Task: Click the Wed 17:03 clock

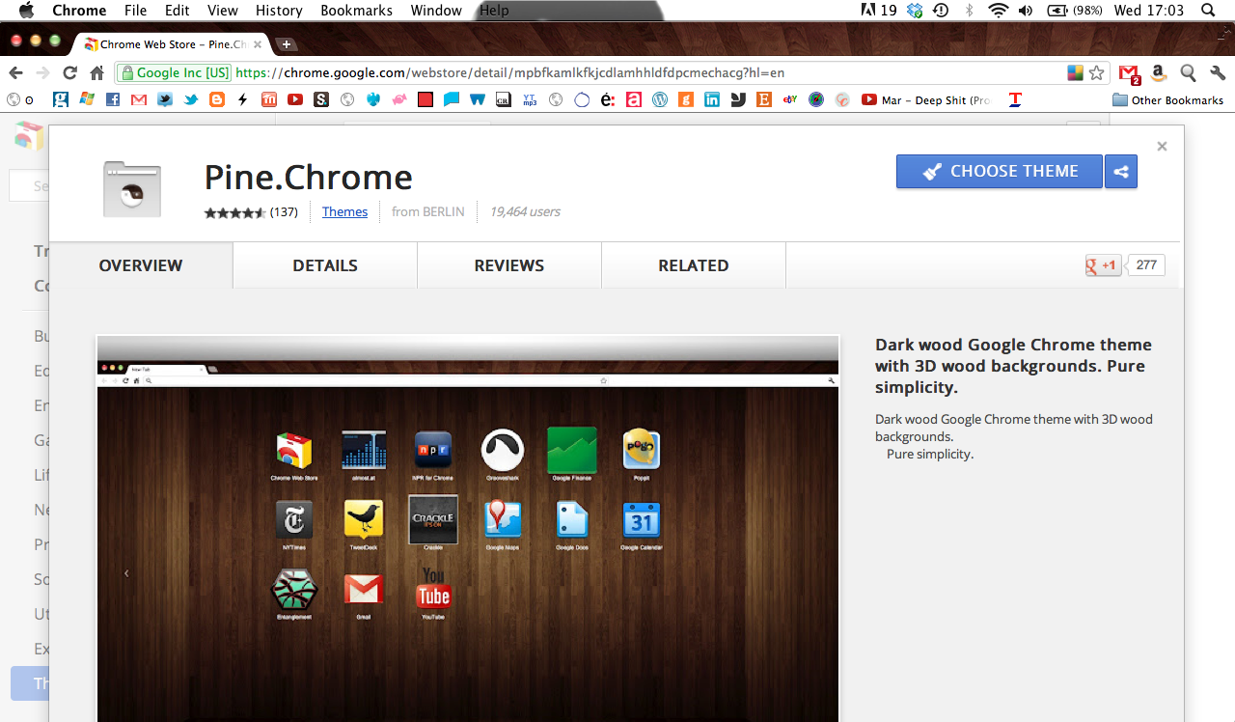Action: (1149, 11)
